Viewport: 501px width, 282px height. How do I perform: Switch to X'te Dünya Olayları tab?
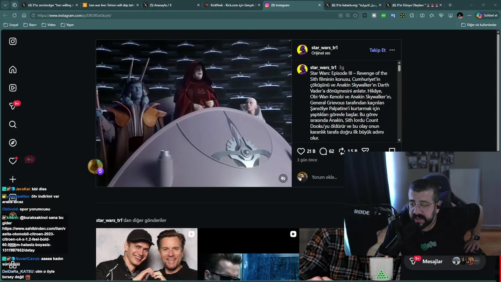point(414,5)
